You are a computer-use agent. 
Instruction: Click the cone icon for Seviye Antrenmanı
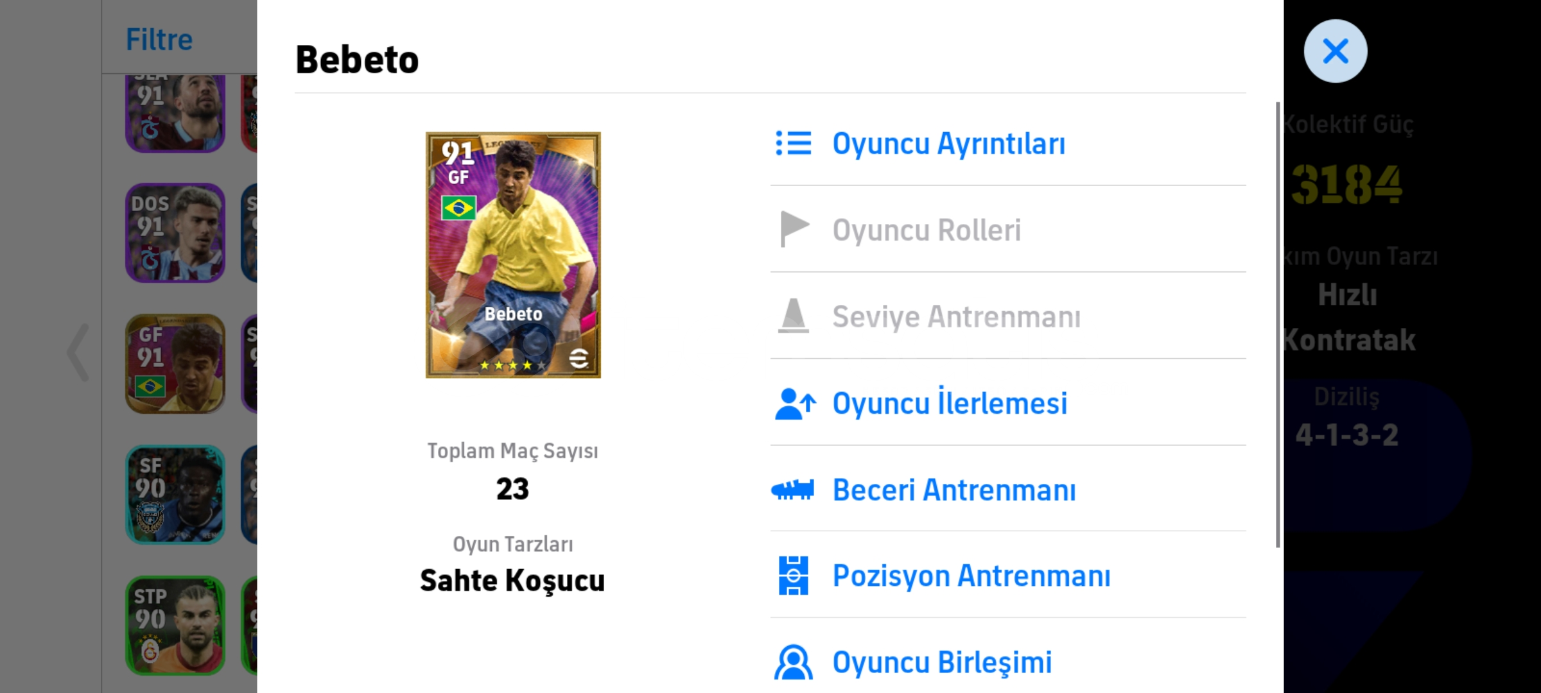pyautogui.click(x=794, y=316)
